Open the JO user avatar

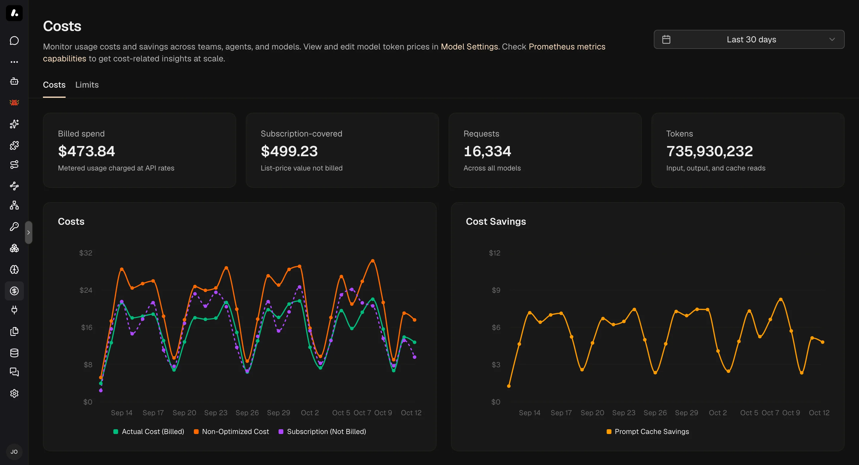(14, 452)
